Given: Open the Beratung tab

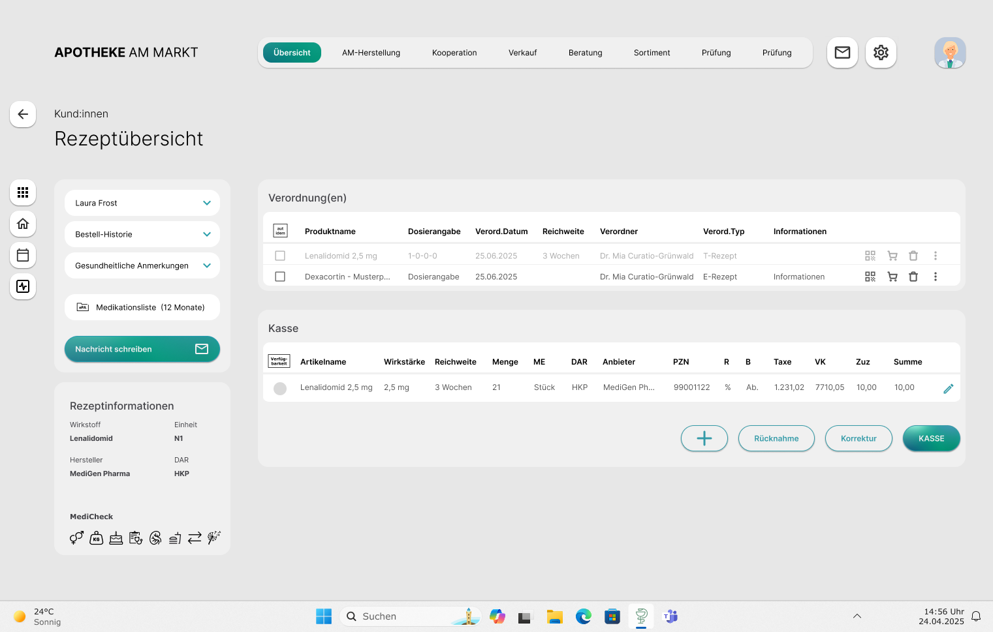Looking at the screenshot, I should 586,53.
